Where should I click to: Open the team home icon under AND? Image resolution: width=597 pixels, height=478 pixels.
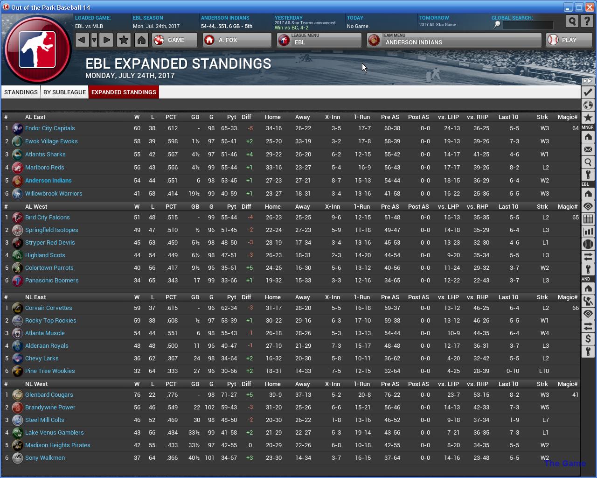588,288
